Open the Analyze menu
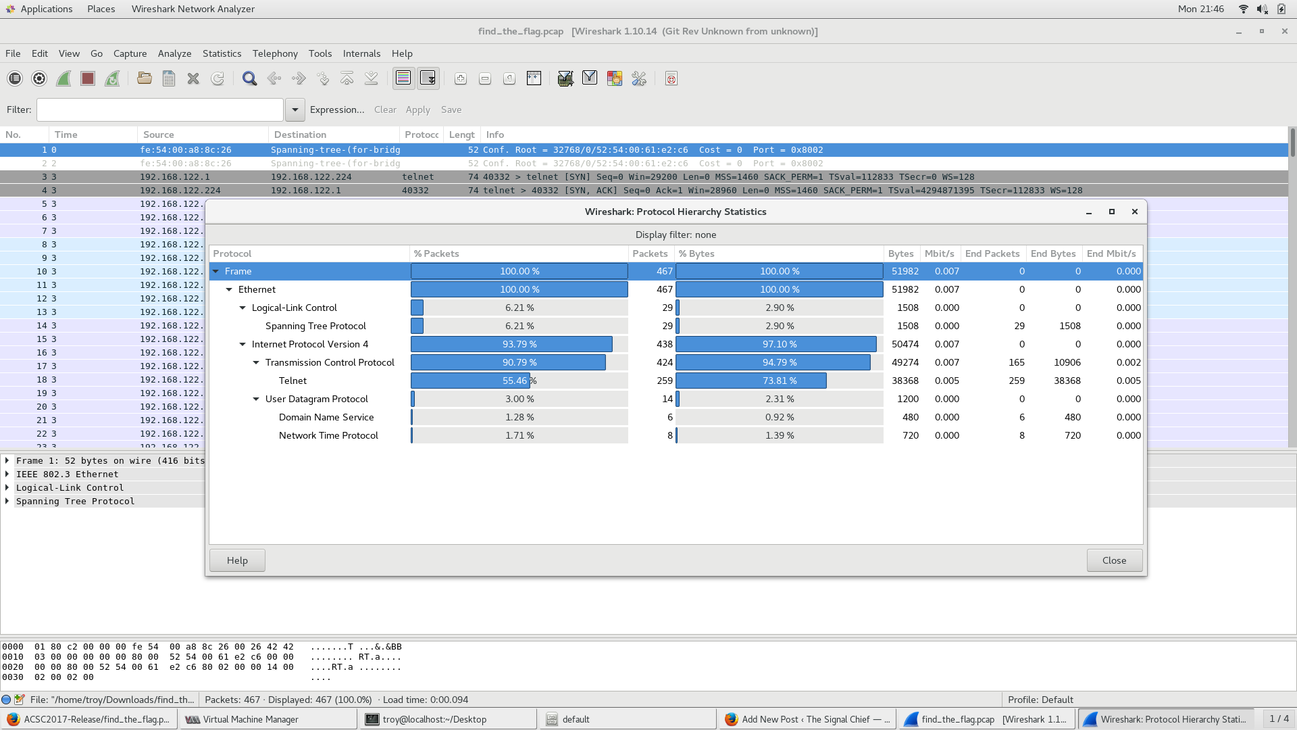The height and width of the screenshot is (730, 1297). (174, 53)
